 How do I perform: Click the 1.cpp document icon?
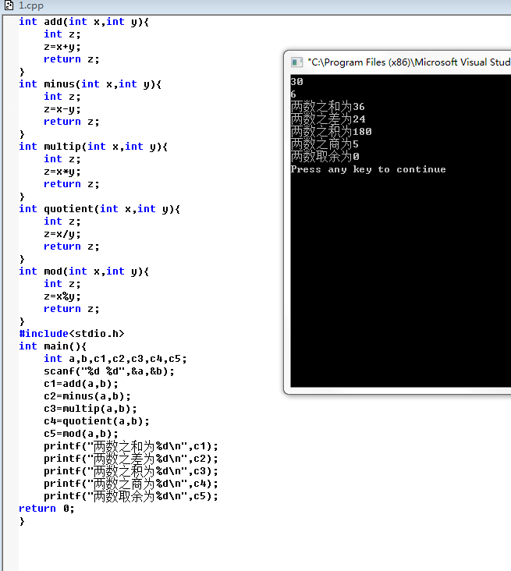click(9, 5)
